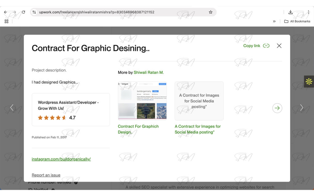Expand hidden bookmarks double chevron
314x196 pixels.
coord(274,21)
